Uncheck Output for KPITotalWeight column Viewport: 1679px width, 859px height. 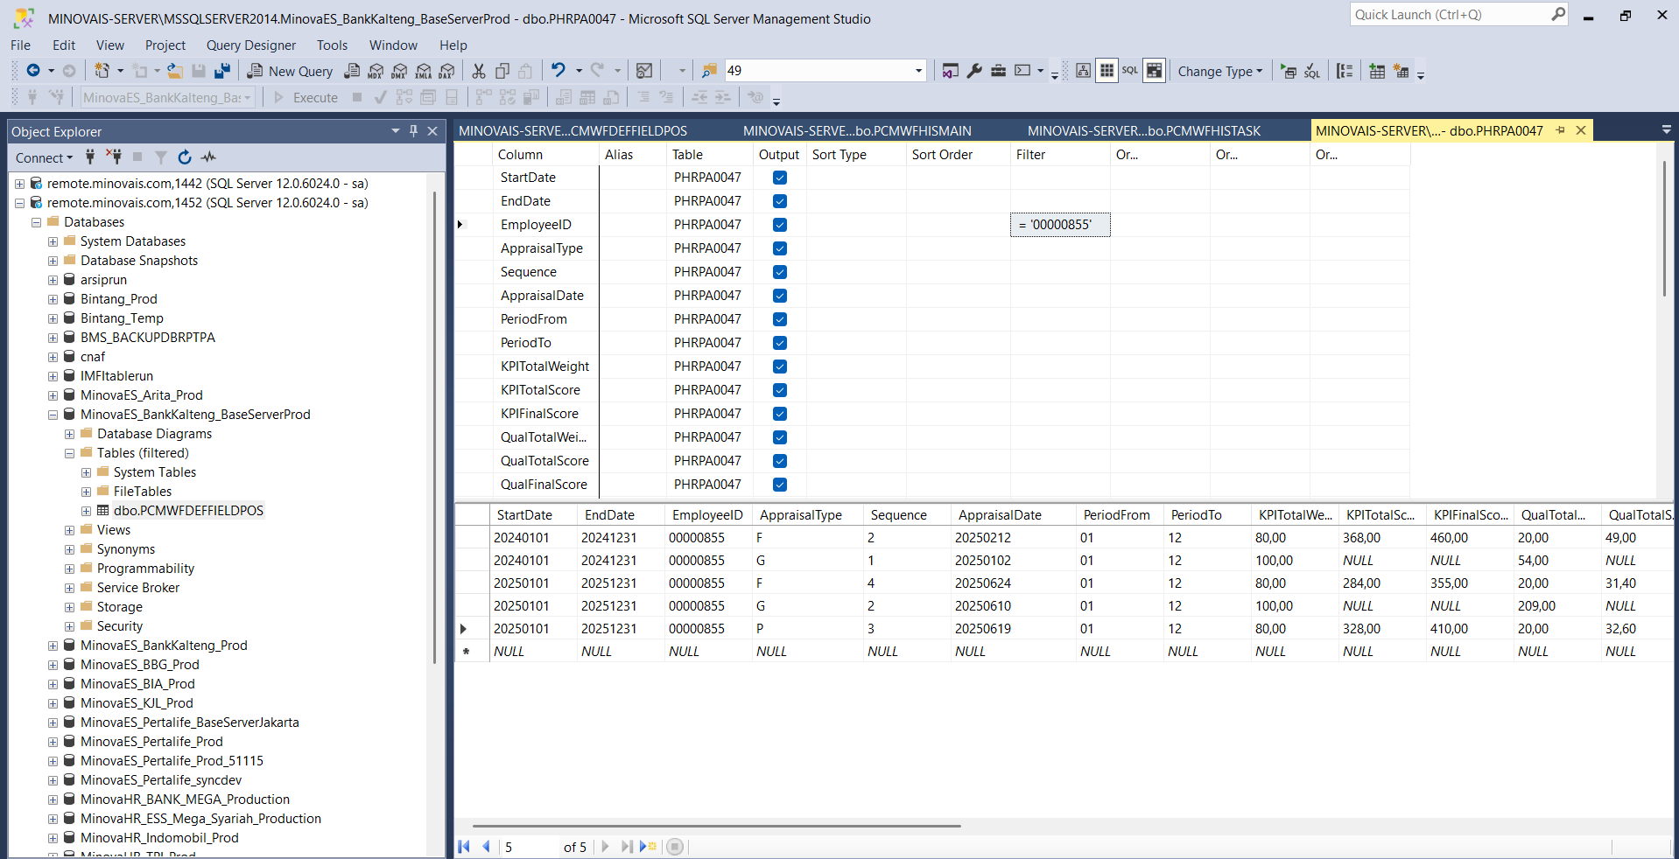(780, 367)
